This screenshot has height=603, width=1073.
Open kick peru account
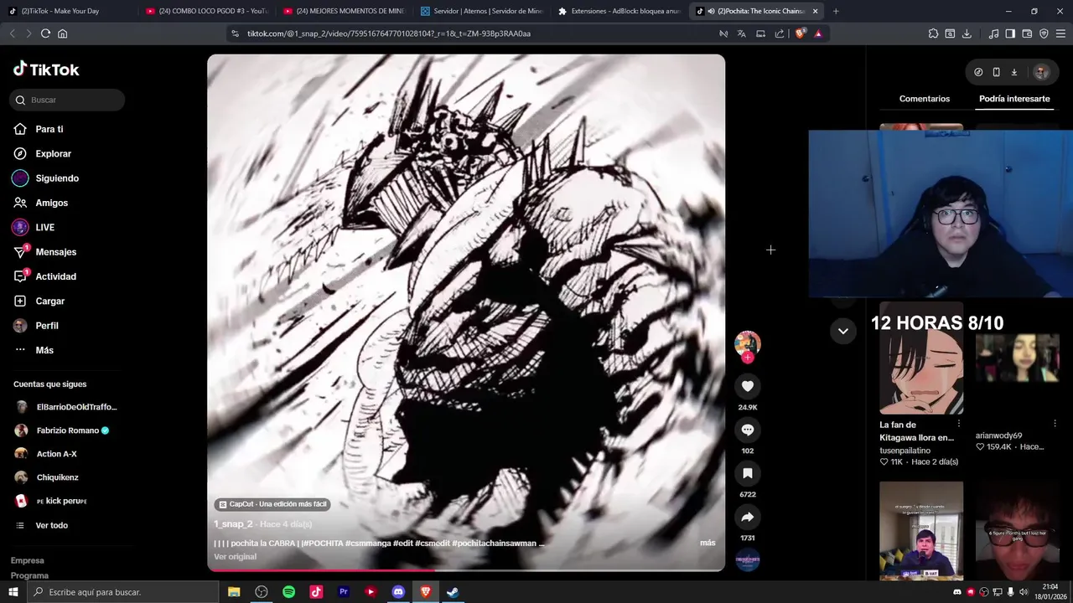pos(60,501)
